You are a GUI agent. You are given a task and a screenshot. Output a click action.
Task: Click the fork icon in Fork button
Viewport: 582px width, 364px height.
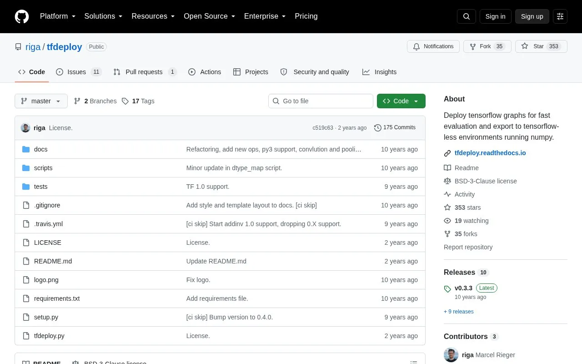(x=473, y=46)
